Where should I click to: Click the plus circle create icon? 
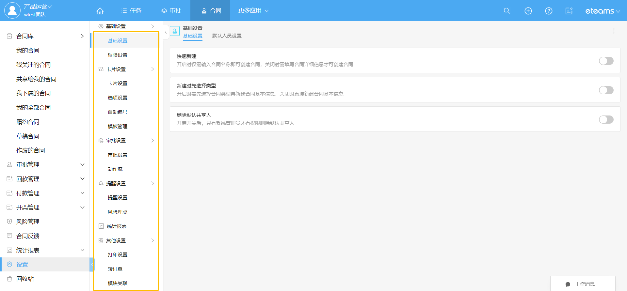pyautogui.click(x=528, y=11)
